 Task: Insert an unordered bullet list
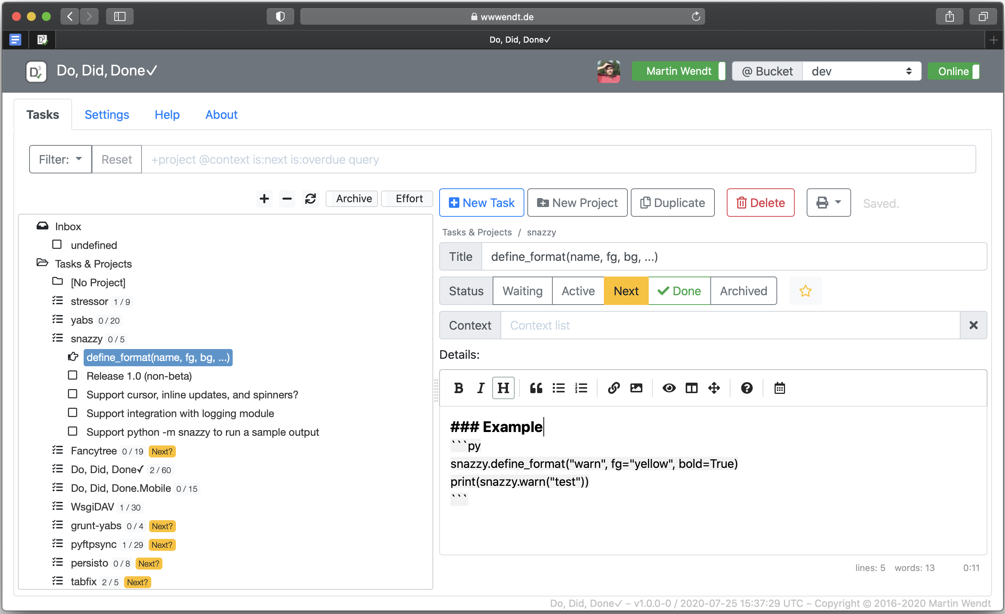pyautogui.click(x=558, y=388)
